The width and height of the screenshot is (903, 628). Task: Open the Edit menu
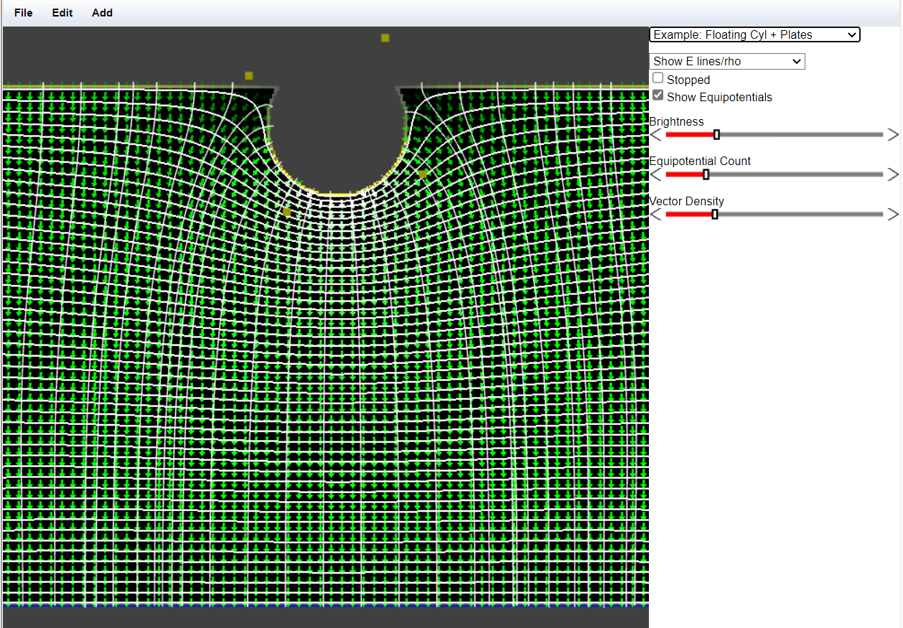tap(62, 13)
